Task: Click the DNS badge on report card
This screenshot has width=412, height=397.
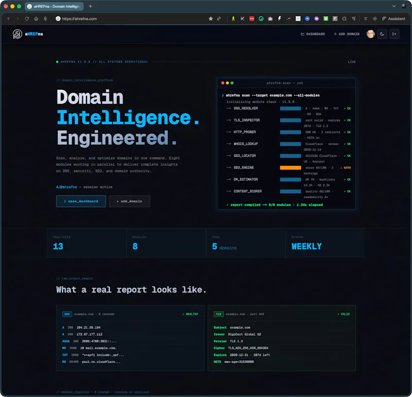Action: click(67, 314)
